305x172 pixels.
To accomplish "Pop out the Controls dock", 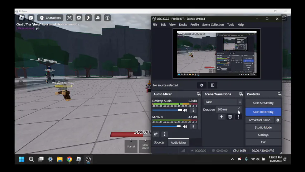I will [280, 94].
